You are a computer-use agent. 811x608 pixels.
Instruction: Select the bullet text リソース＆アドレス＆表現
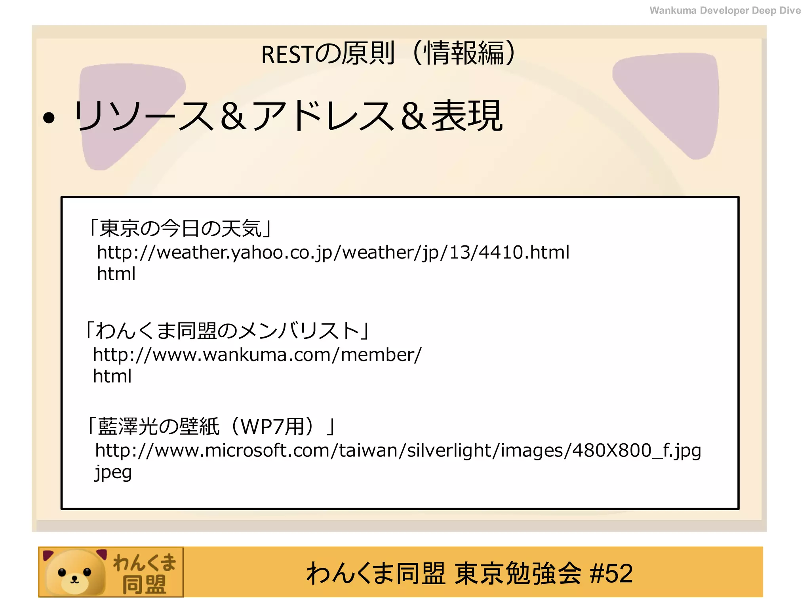coord(288,116)
